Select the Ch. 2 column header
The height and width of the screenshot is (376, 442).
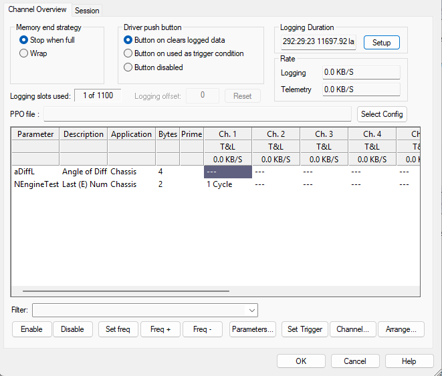click(276, 134)
